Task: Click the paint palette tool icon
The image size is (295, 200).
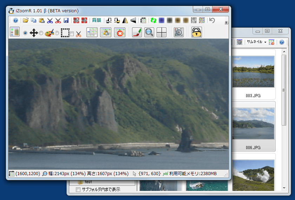Action: pos(50,33)
